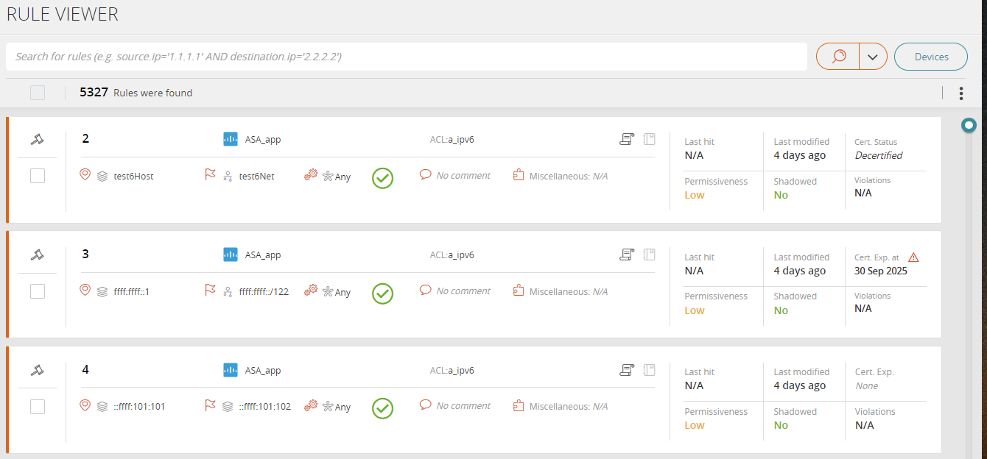Click the services gear icon in rule 3
The width and height of the screenshot is (987, 459).
(x=311, y=291)
